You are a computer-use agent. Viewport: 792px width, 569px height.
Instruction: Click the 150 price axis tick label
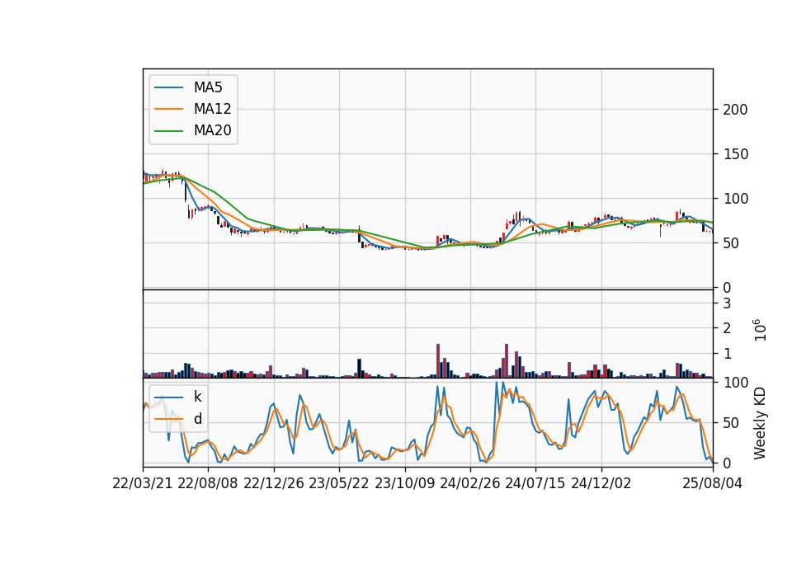[735, 154]
